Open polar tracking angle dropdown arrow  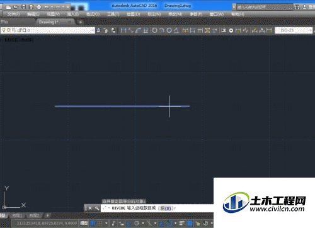(x=143, y=223)
